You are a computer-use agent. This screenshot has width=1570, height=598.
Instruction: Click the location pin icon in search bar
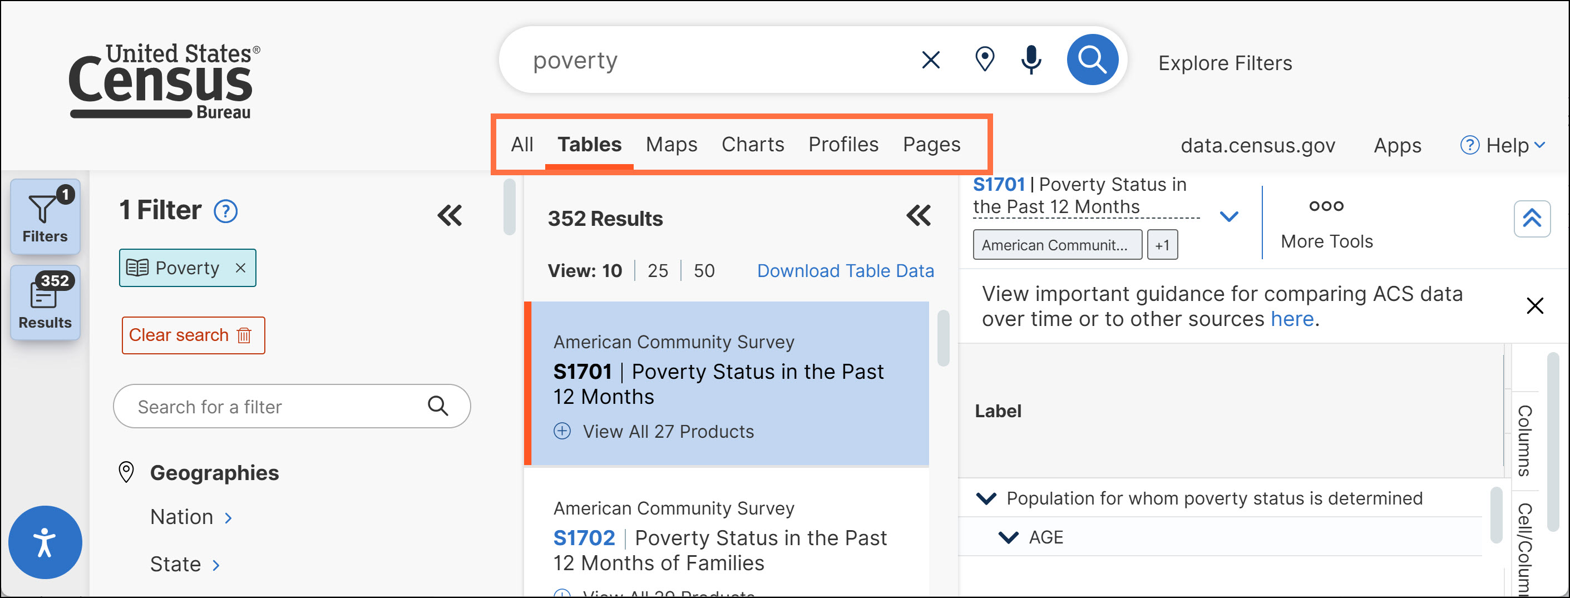point(984,60)
